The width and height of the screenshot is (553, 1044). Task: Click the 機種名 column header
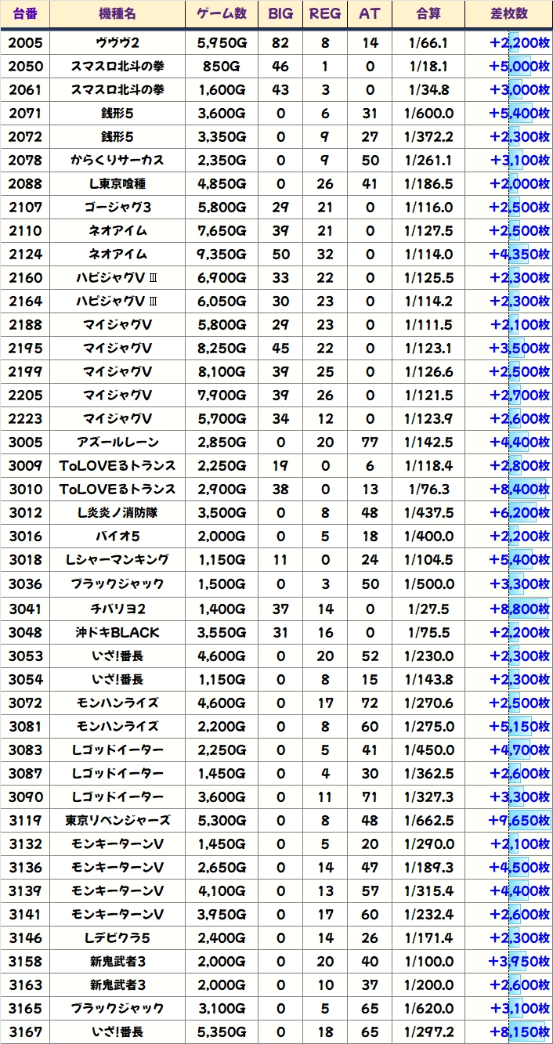(x=117, y=14)
